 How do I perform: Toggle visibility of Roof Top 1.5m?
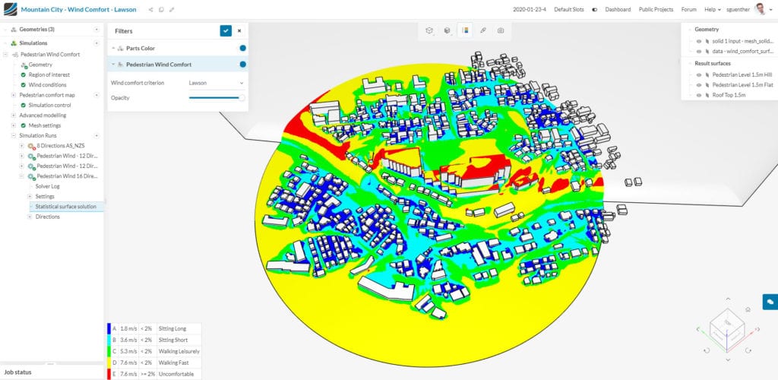(x=699, y=95)
